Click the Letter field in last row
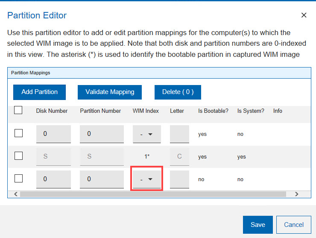The width and height of the screenshot is (316, 238). (179, 179)
